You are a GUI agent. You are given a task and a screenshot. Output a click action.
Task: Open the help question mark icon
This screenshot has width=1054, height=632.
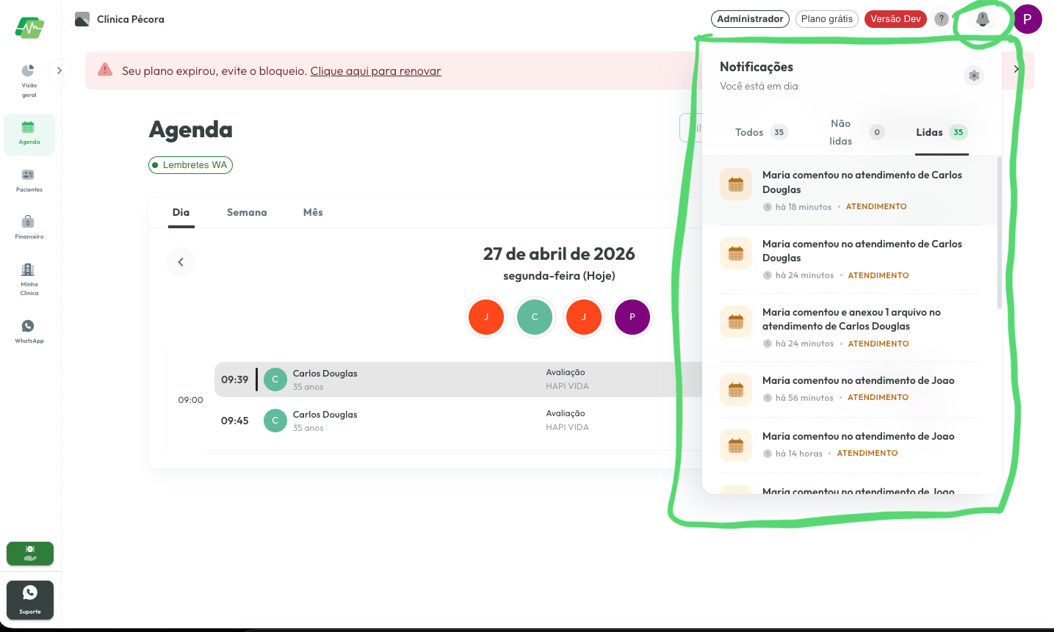tap(942, 19)
